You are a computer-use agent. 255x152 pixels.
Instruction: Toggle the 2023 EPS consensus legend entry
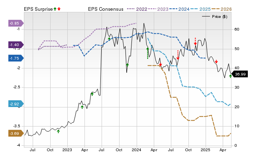click(x=158, y=9)
